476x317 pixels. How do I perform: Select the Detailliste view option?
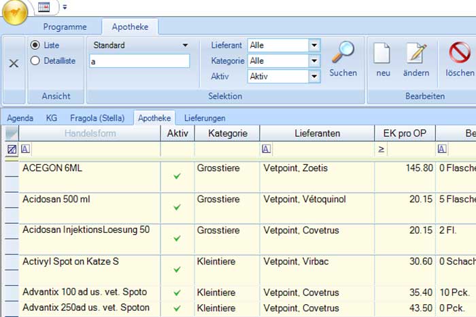tap(36, 61)
